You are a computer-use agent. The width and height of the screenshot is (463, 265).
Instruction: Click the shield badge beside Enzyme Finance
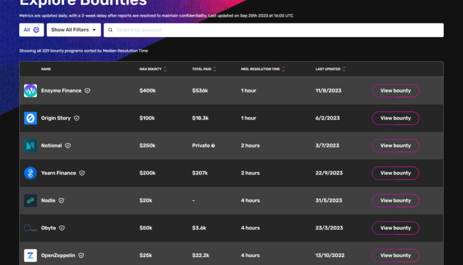point(88,91)
